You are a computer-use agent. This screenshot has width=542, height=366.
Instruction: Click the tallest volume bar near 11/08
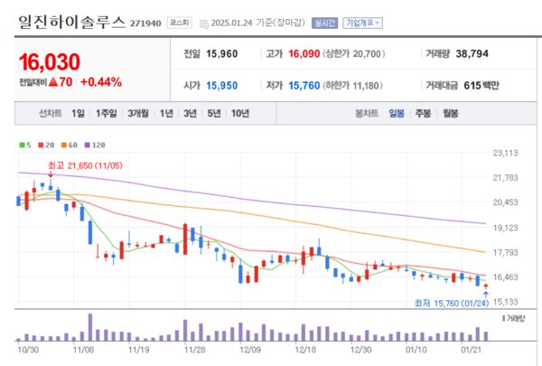pyautogui.click(x=90, y=327)
